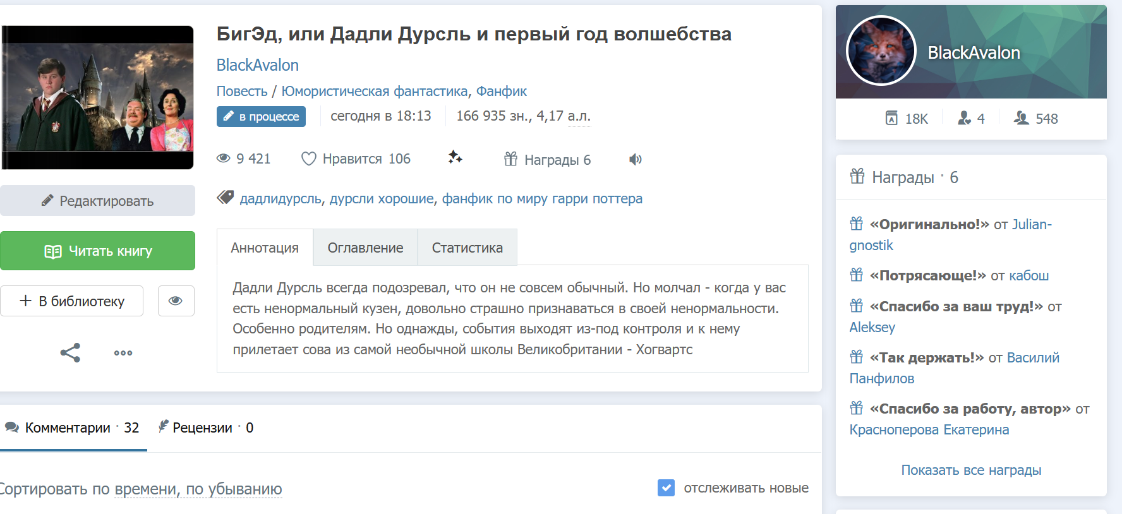Open Василий Панфилов's profile link
The height and width of the screenshot is (514, 1122).
click(955, 368)
